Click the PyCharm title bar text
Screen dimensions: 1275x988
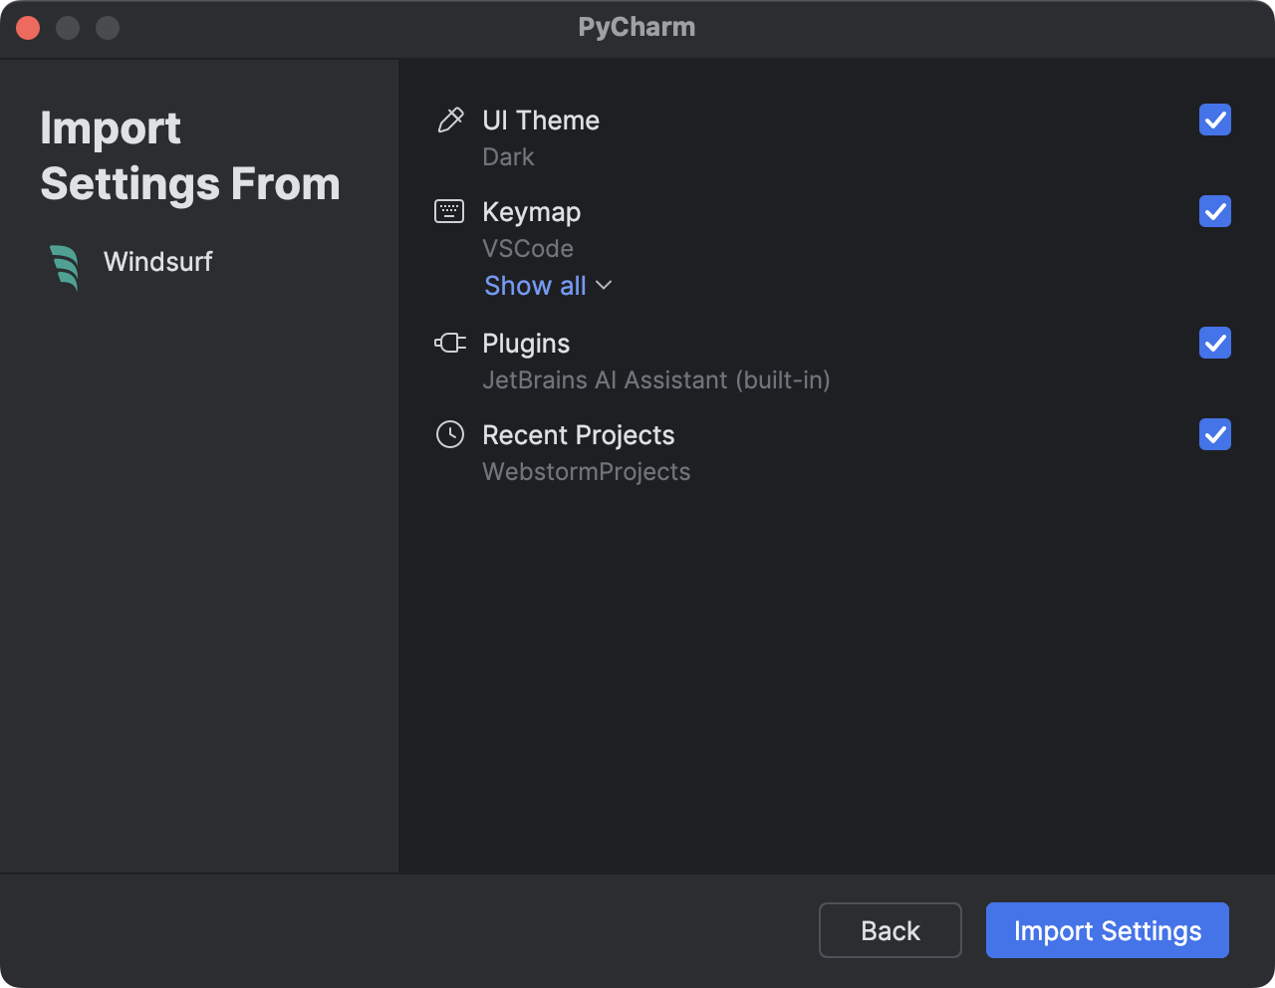(637, 27)
